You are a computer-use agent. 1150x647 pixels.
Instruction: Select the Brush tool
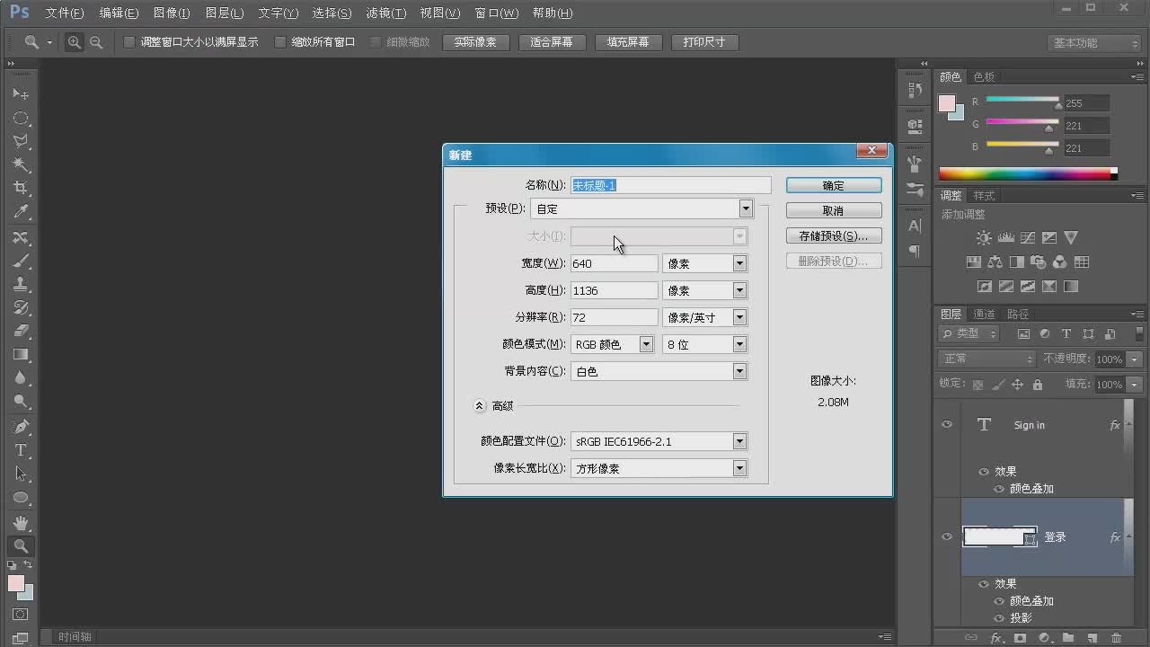(21, 261)
